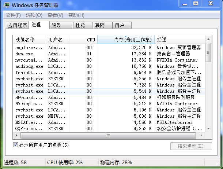Switch to the 服务 tab
The height and width of the screenshot is (169, 223).
click(x=61, y=25)
